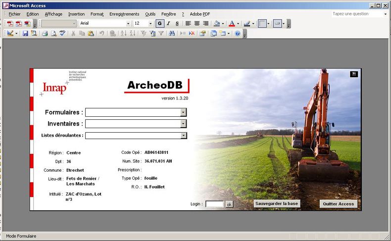This screenshot has width=391, height=241.
Task: Toggle underline (S) formatting
Action: click(177, 24)
